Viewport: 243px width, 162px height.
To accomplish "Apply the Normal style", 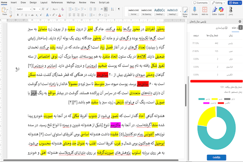I will tap(133, 12).
